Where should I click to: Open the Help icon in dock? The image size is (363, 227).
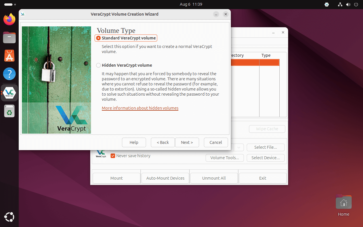click(9, 74)
